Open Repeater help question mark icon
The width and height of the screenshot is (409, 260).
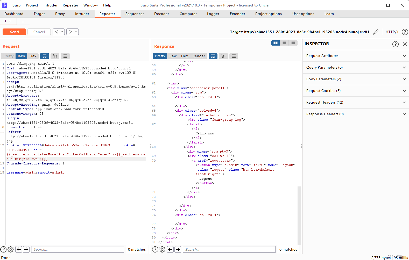(x=405, y=32)
